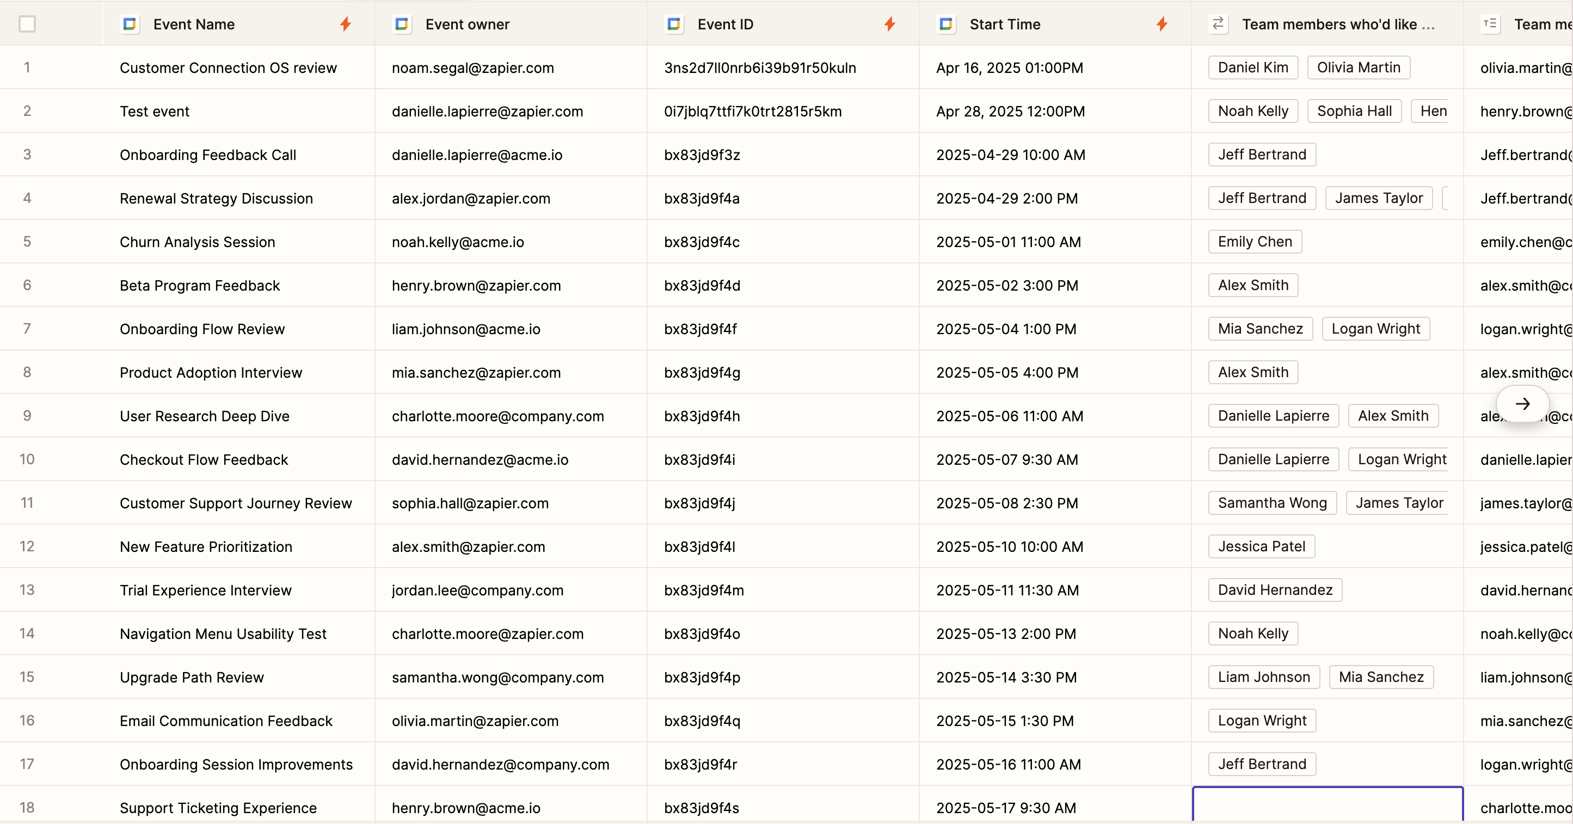Click the Churn Analysis Session event name cell
The height and width of the screenshot is (824, 1573).
click(197, 242)
